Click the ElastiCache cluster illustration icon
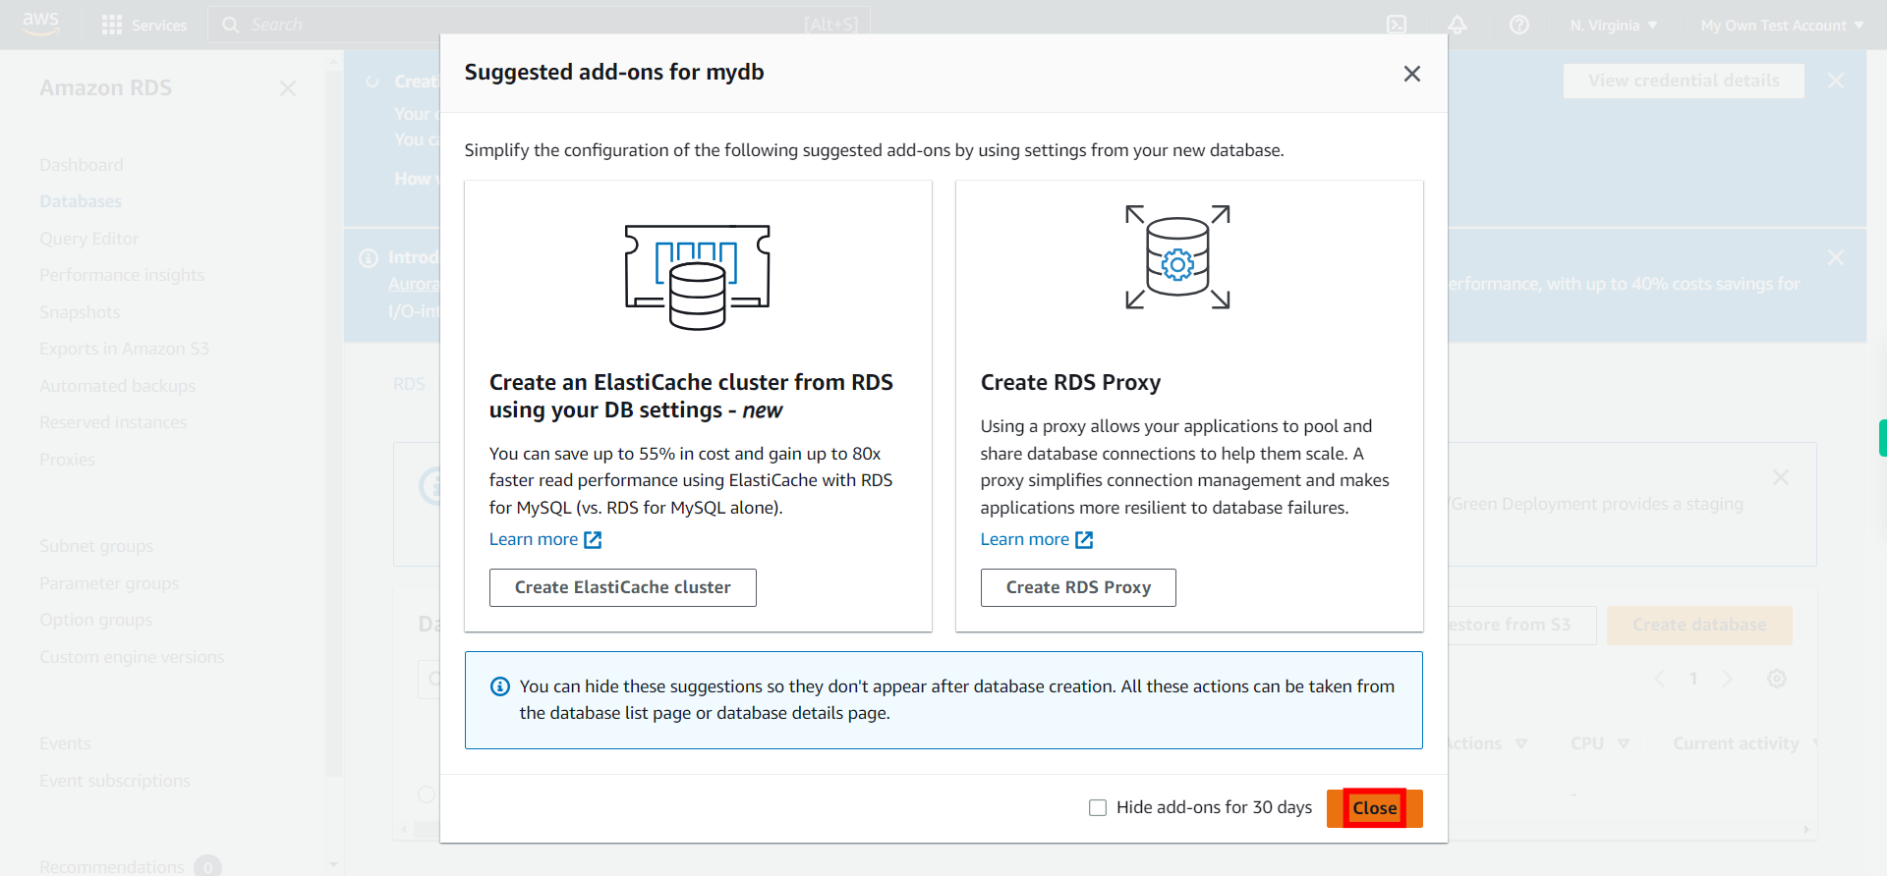This screenshot has height=876, width=1887. [x=698, y=277]
